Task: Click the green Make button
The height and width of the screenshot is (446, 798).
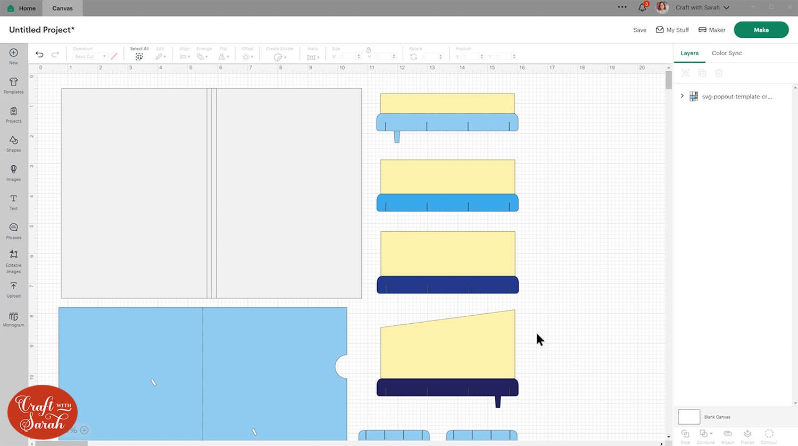Action: click(761, 30)
